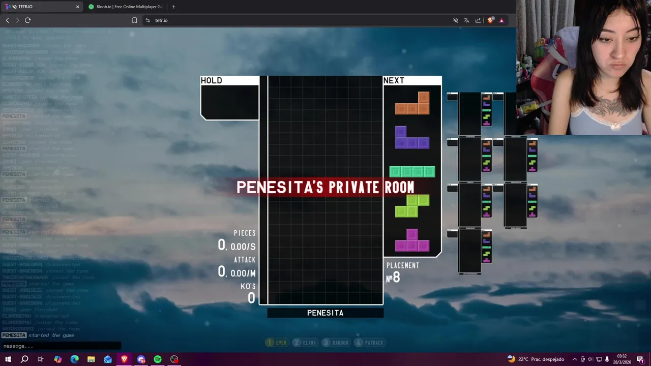Open the Discord icon in taskbar
Screen dimensions: 651x366
pyautogui.click(x=141, y=359)
